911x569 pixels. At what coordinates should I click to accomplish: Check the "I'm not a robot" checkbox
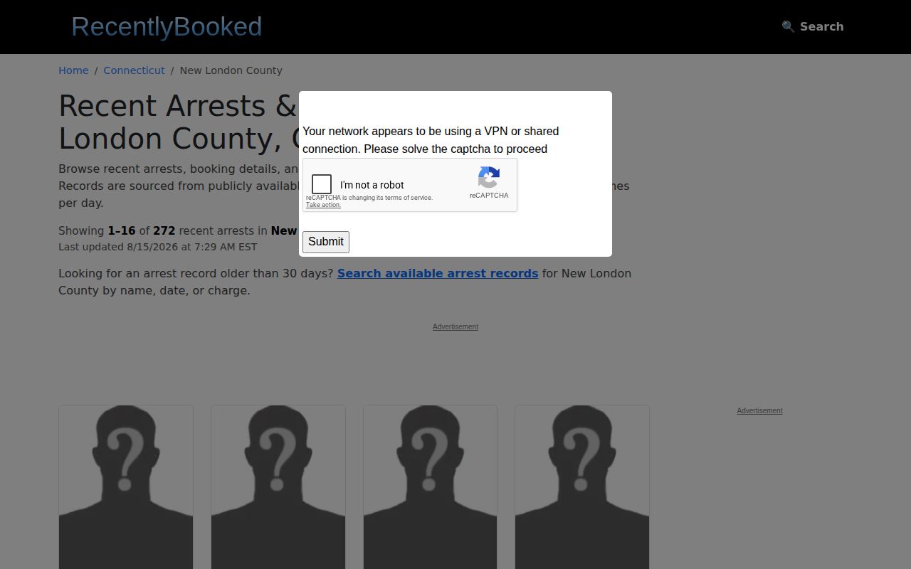[x=322, y=184]
